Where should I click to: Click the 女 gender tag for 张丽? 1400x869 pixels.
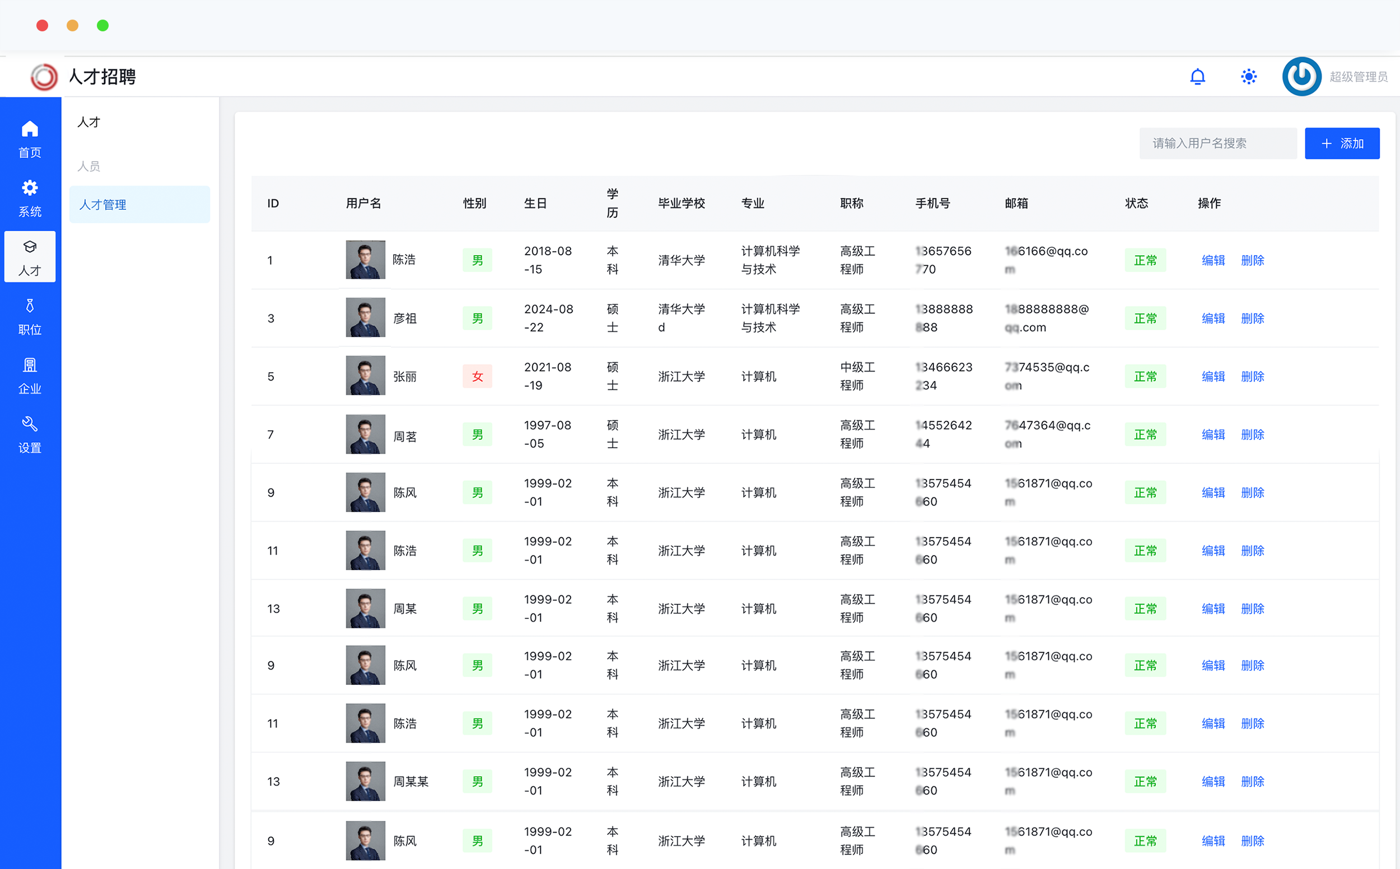click(477, 377)
